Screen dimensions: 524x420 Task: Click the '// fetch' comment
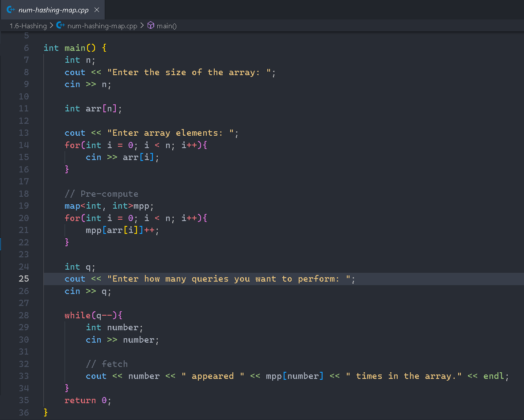coord(106,364)
